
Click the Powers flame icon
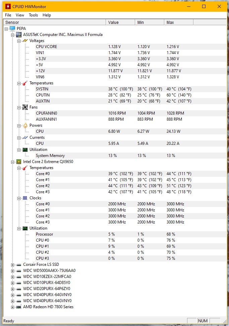tap(25, 125)
